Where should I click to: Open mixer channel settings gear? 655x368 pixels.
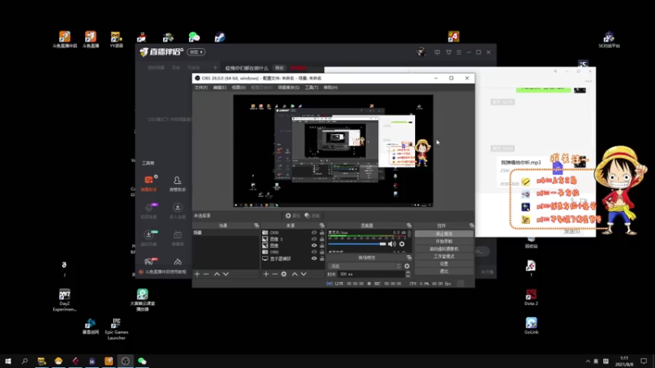402,244
